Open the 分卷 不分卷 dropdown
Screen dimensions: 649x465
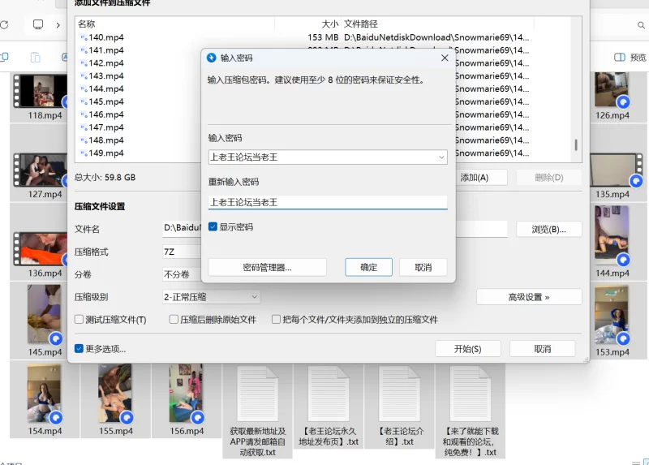(x=182, y=274)
